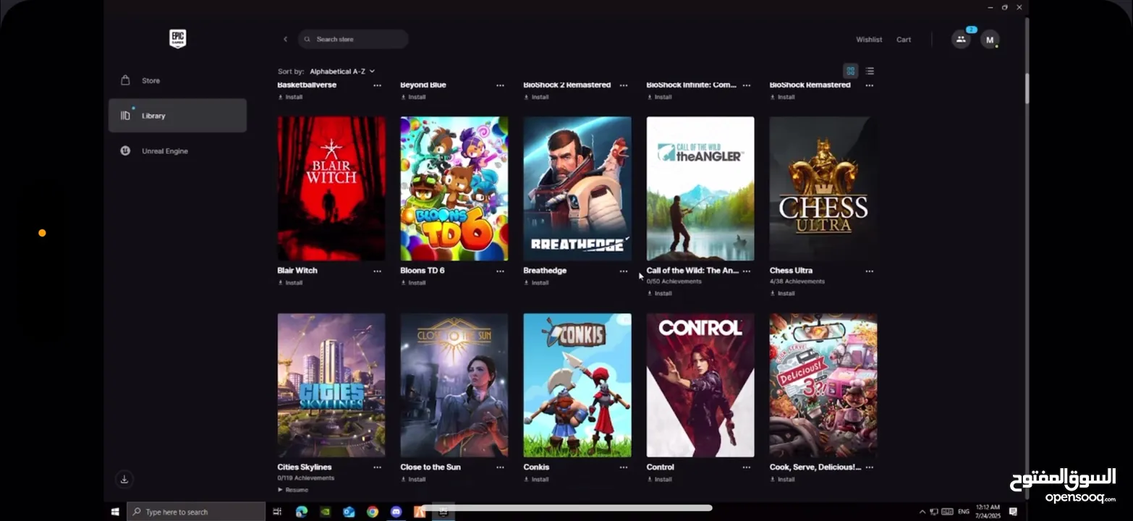Open the Downloads icon in sidebar
The width and height of the screenshot is (1133, 521).
tap(124, 479)
